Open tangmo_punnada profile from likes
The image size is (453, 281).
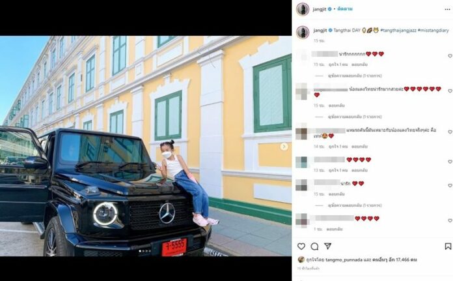[339, 260]
